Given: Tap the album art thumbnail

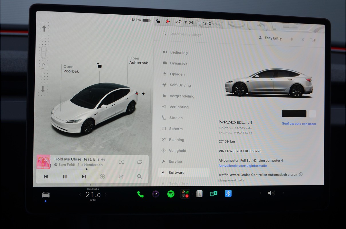Looking at the screenshot, I should [44, 162].
